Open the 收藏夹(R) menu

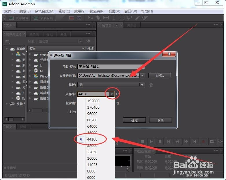97,11
